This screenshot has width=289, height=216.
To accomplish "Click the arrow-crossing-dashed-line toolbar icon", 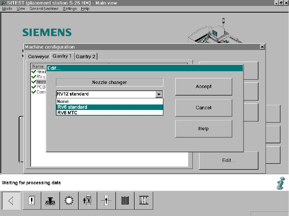I will [107, 201].
